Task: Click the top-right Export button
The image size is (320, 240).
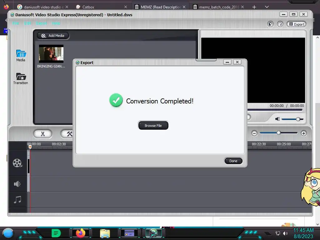Action: point(297,24)
